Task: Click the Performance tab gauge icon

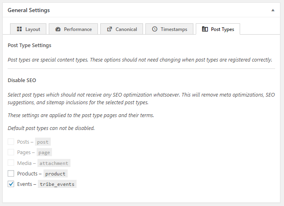Action: [x=58, y=29]
